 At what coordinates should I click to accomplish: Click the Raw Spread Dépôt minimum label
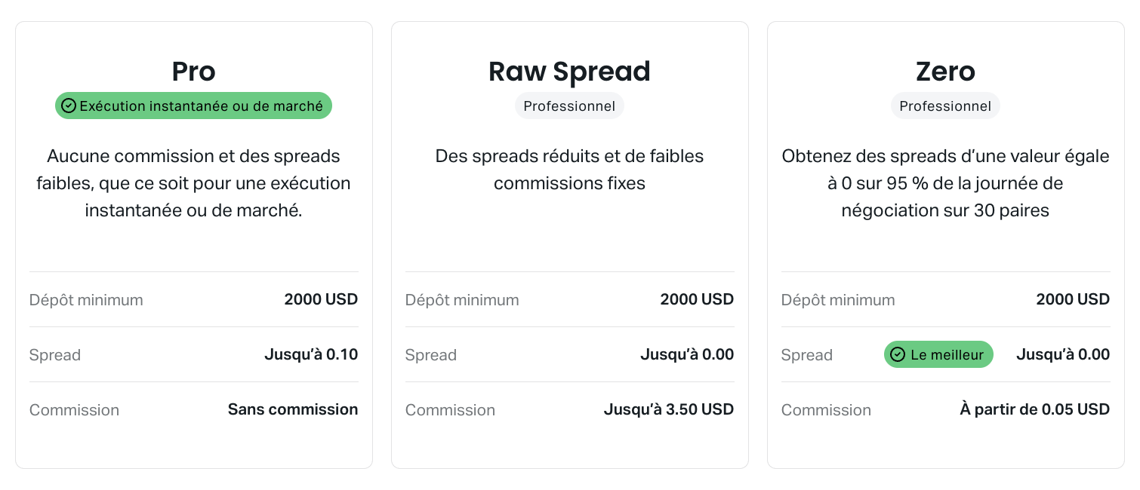(462, 300)
